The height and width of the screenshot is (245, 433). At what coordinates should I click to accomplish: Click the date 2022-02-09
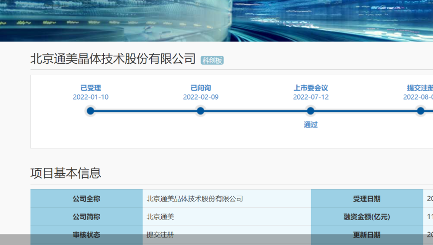point(201,97)
